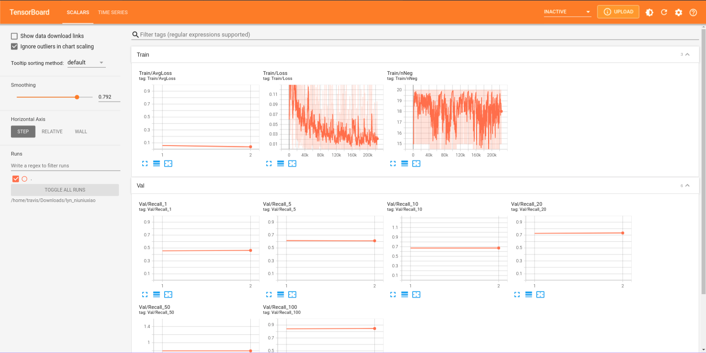Uncheck the lyn_niuniuxiao run checkbox

coord(16,179)
